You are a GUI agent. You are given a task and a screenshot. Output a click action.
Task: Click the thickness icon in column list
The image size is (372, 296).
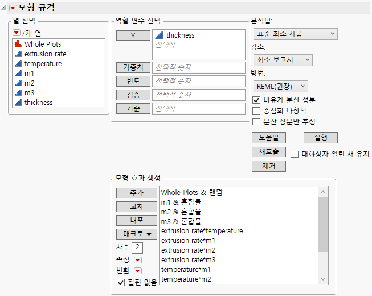tap(18, 103)
